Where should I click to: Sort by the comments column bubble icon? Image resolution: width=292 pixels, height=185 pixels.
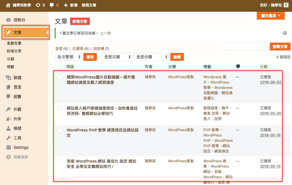pyautogui.click(x=238, y=66)
